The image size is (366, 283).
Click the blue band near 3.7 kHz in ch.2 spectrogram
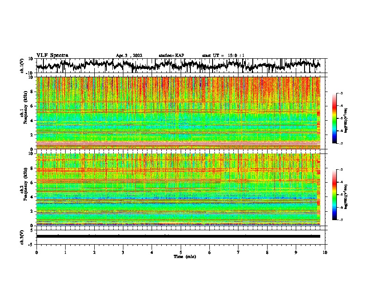point(178,199)
